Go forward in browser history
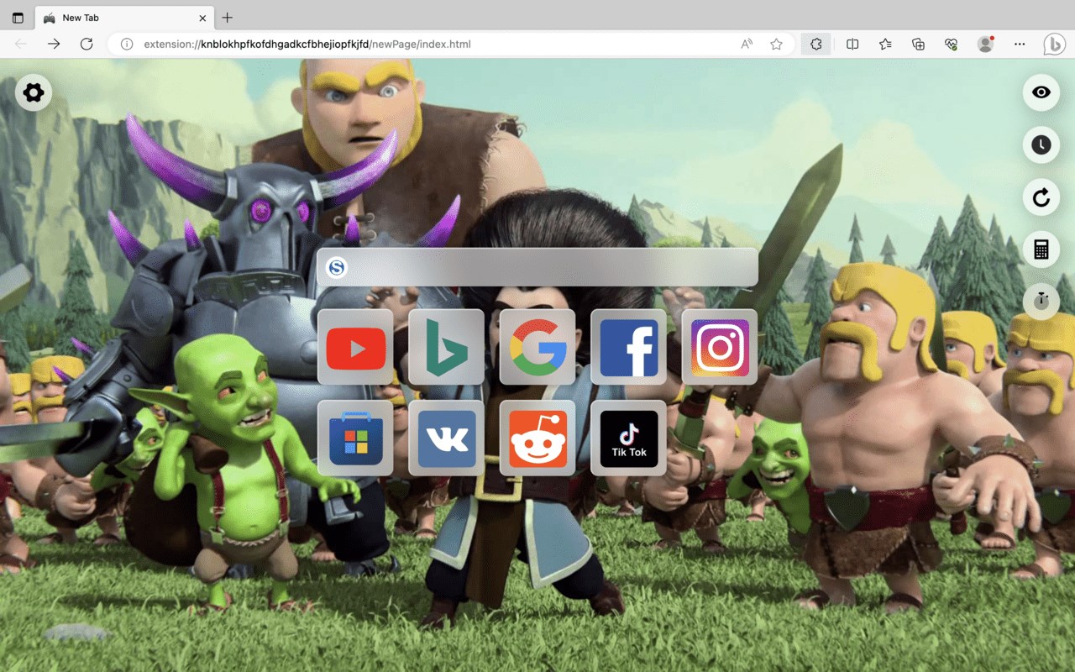The image size is (1075, 672). (54, 44)
